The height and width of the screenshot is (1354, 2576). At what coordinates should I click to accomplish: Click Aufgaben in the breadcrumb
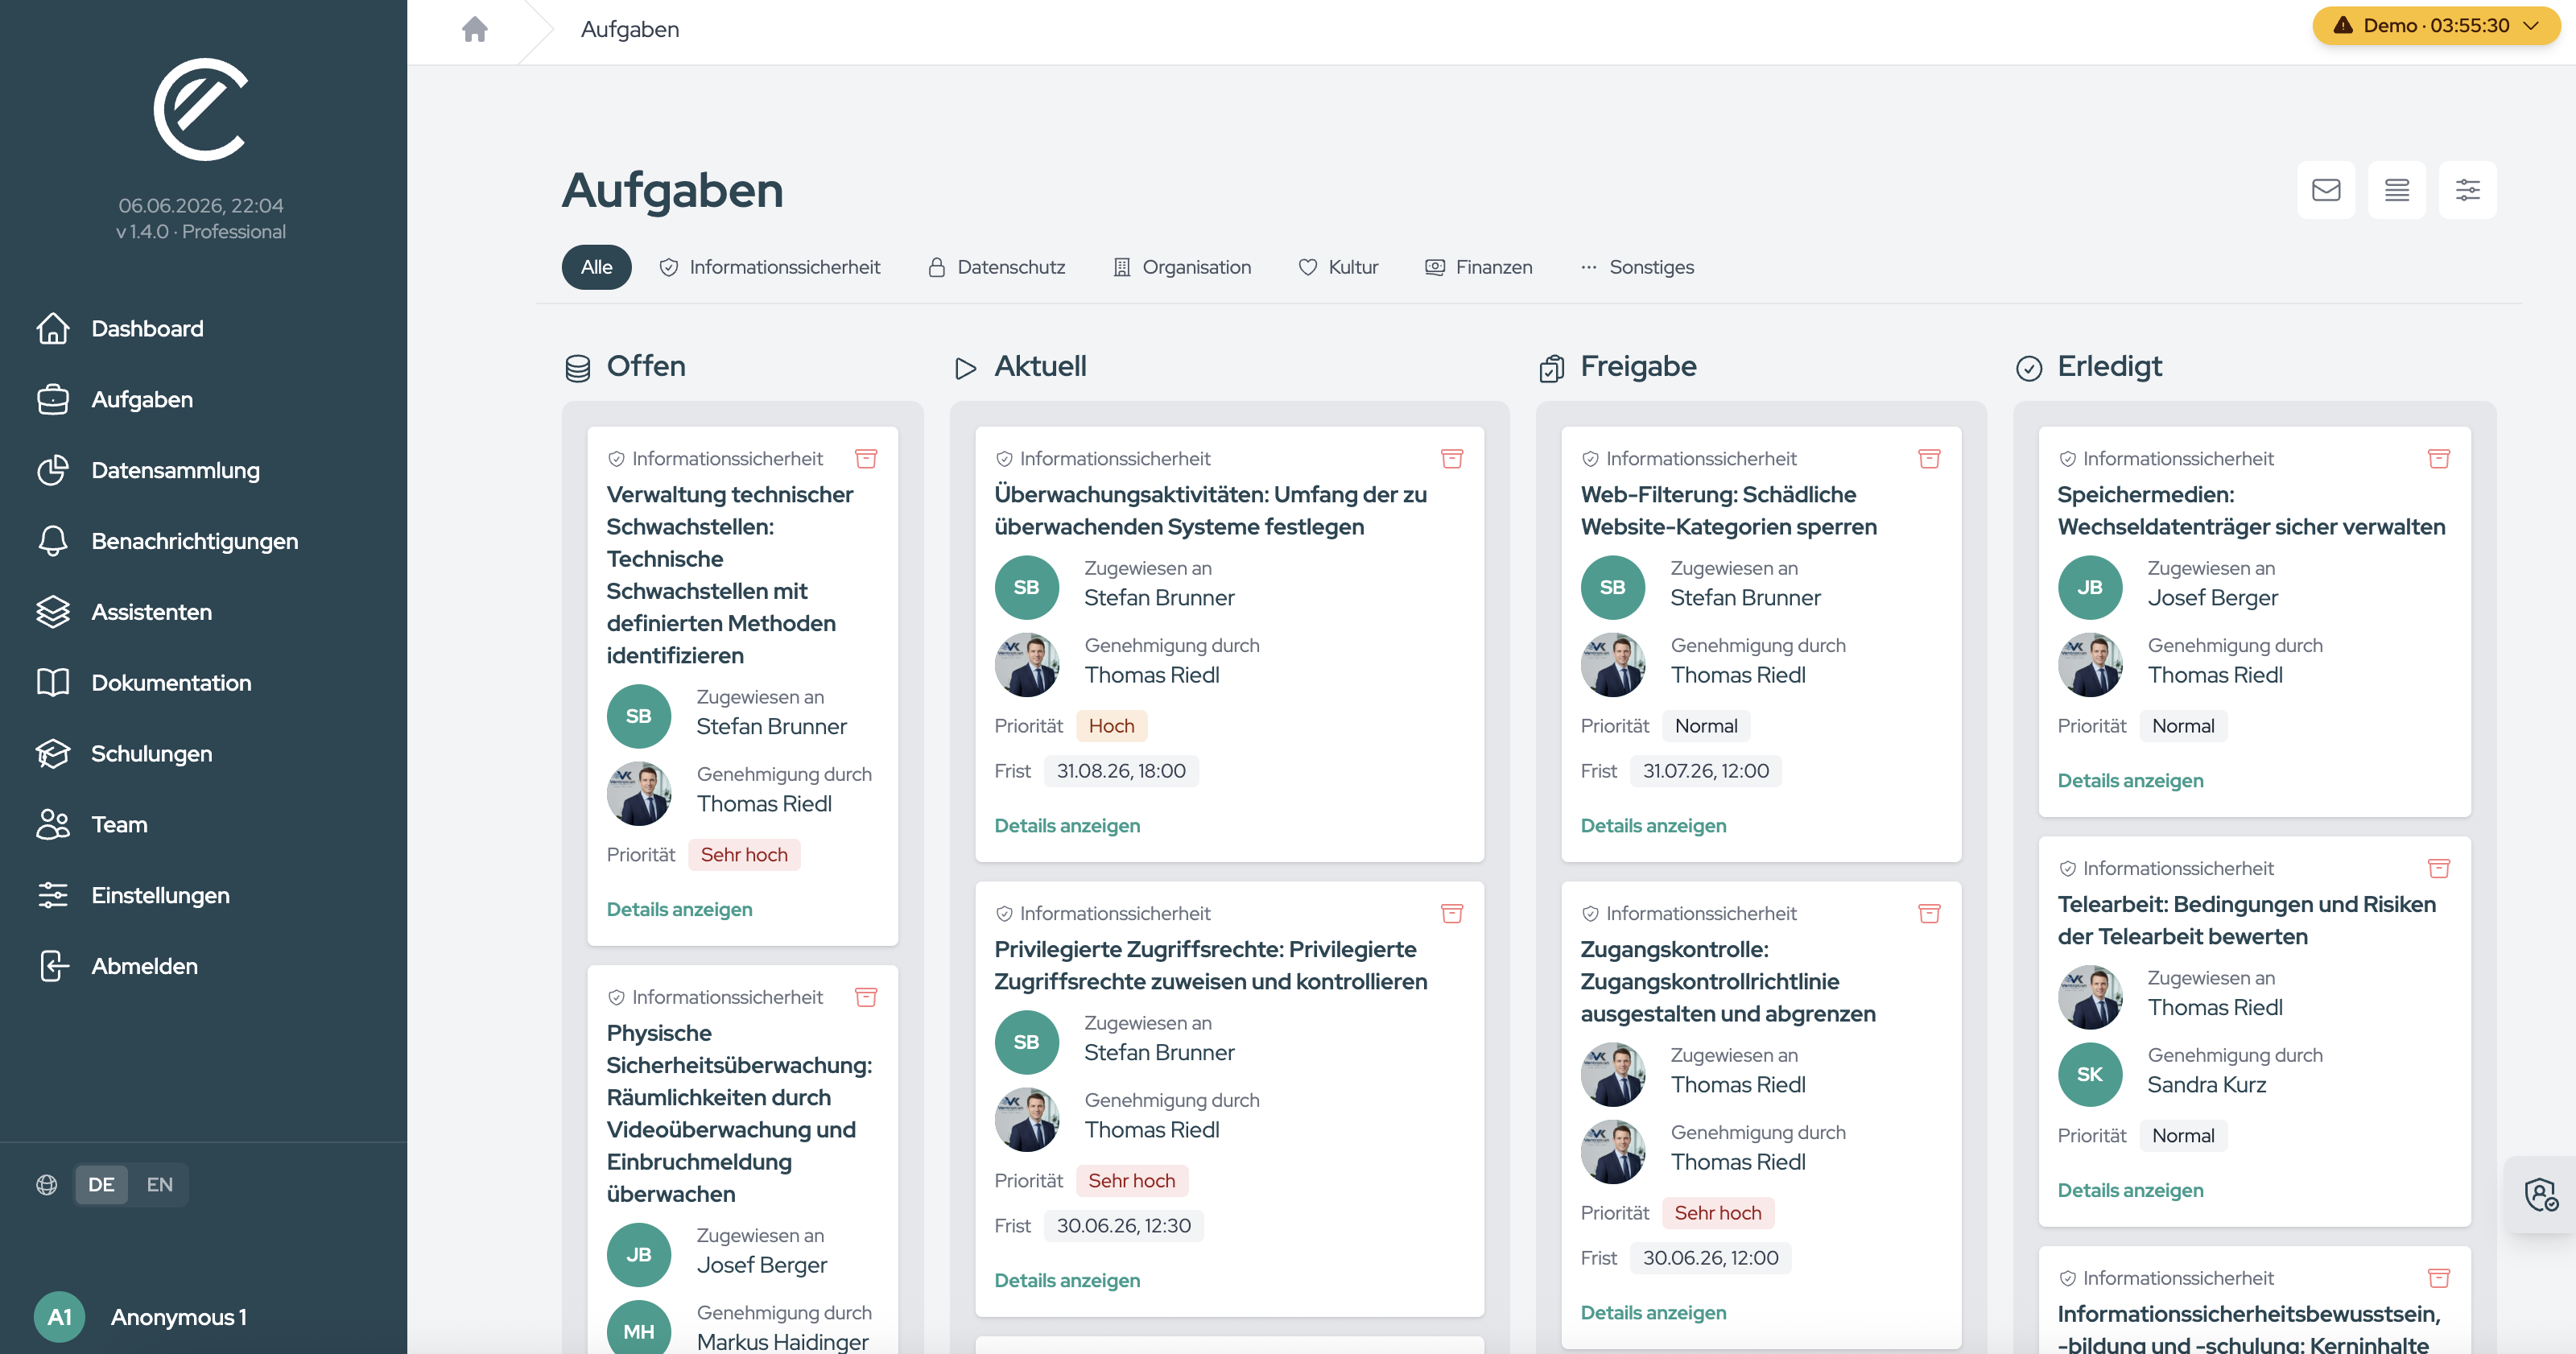[630, 29]
